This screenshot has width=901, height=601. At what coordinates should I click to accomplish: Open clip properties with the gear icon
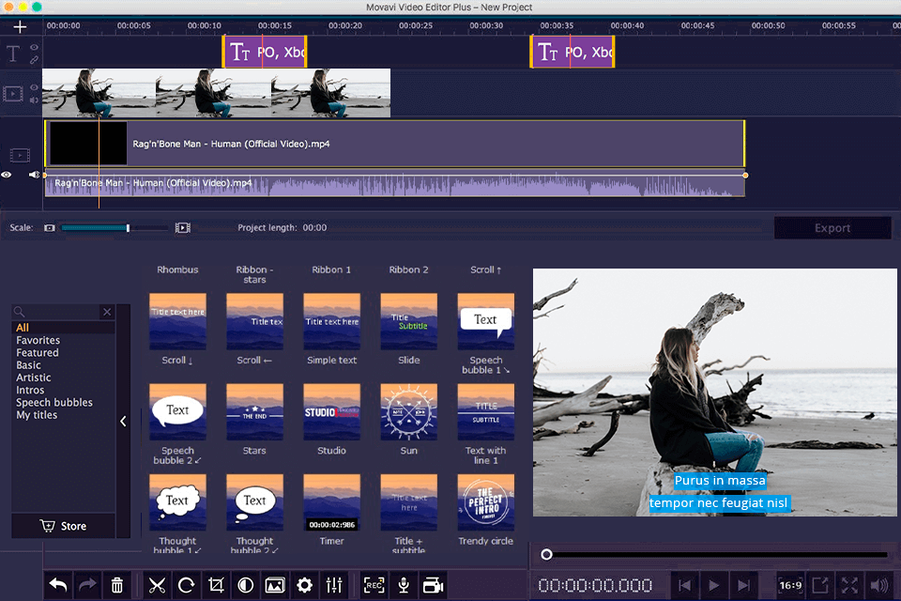coord(304,585)
